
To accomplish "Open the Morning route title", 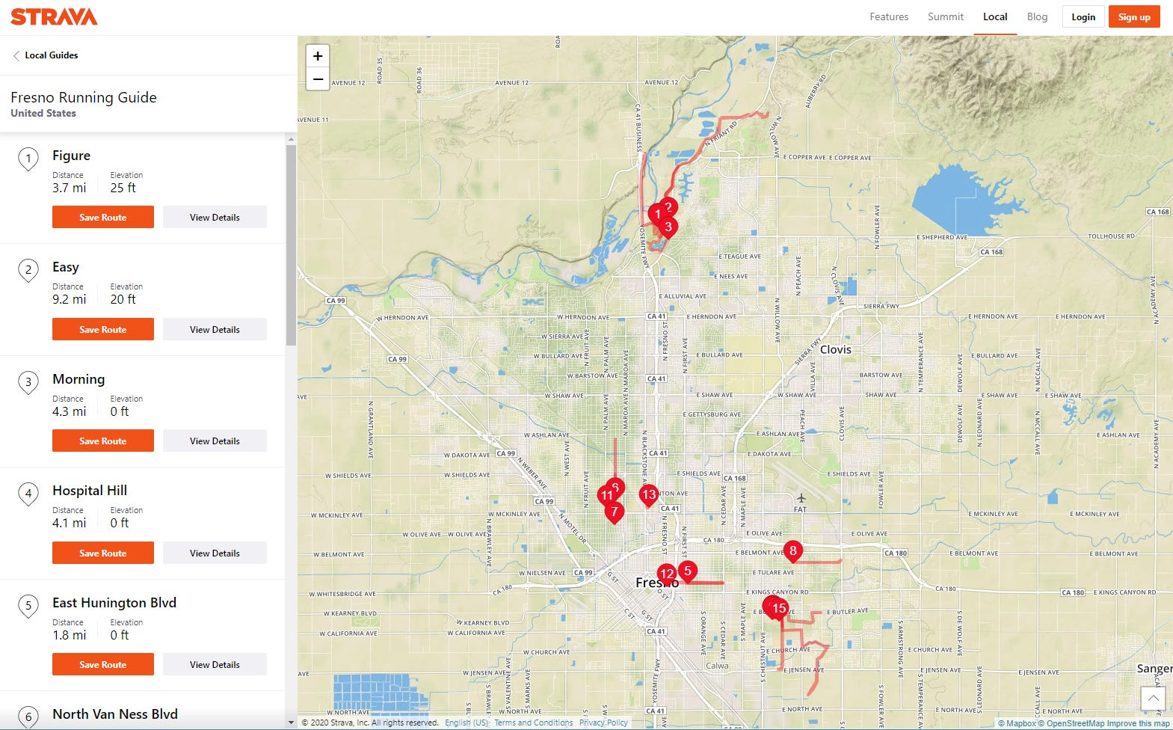I will pyautogui.click(x=78, y=379).
